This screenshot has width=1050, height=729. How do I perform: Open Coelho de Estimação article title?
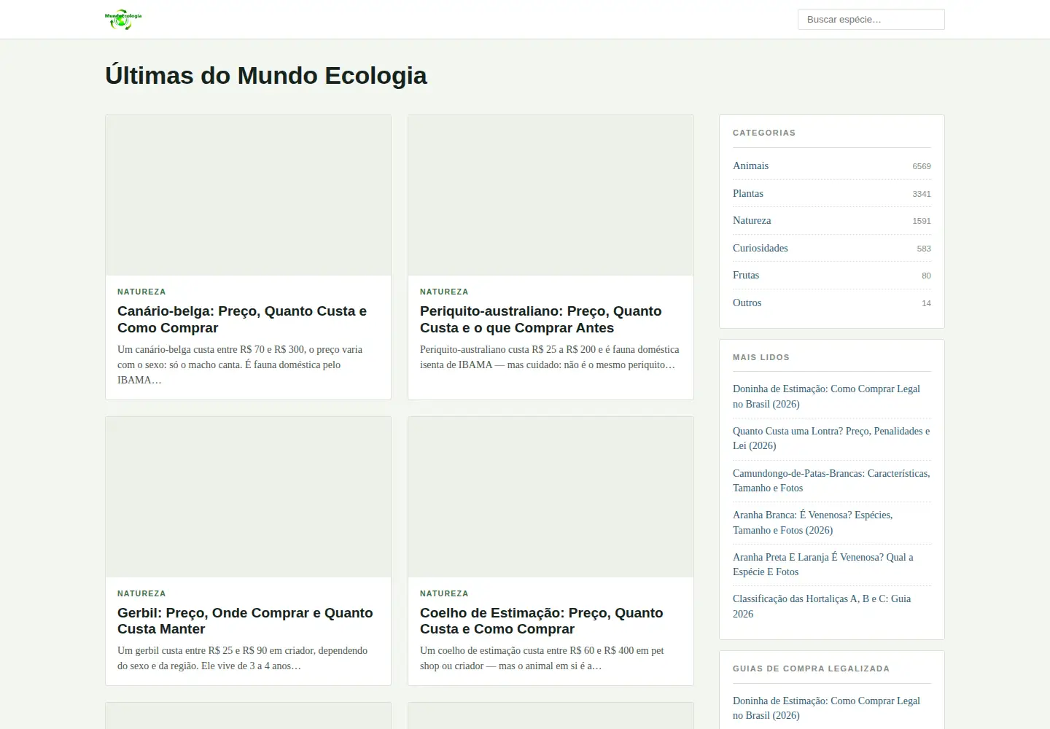pyautogui.click(x=542, y=621)
